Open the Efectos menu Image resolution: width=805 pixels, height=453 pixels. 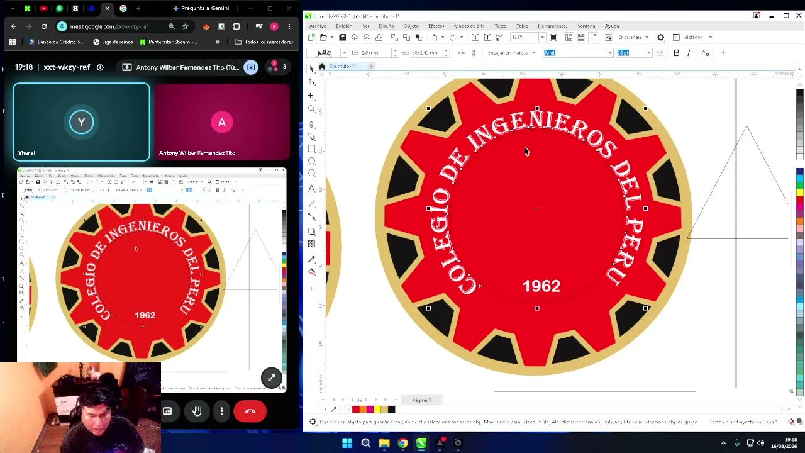[x=436, y=26]
